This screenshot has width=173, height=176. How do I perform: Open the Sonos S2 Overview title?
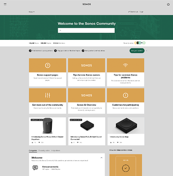tap(86, 105)
